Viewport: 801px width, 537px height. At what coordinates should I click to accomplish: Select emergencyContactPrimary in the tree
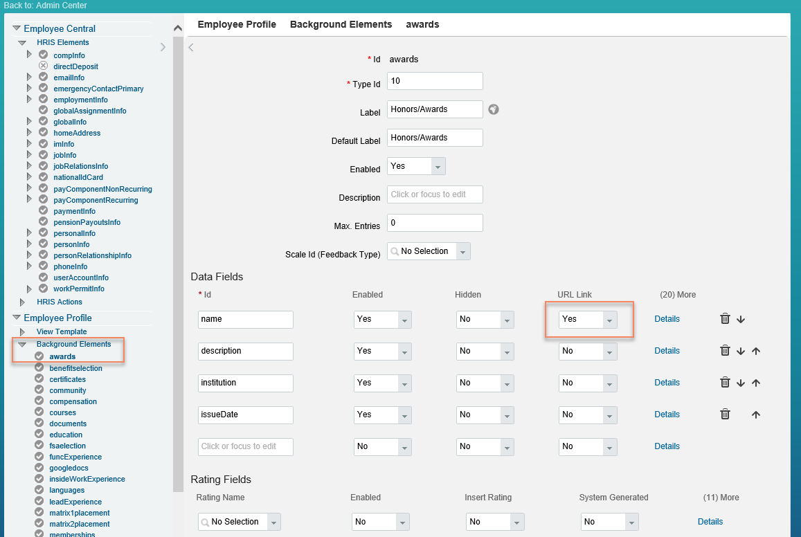click(98, 89)
